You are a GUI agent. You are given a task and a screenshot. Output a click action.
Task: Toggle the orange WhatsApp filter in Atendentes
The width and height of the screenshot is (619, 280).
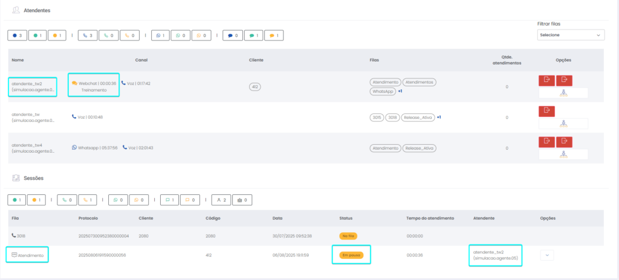coord(201,36)
